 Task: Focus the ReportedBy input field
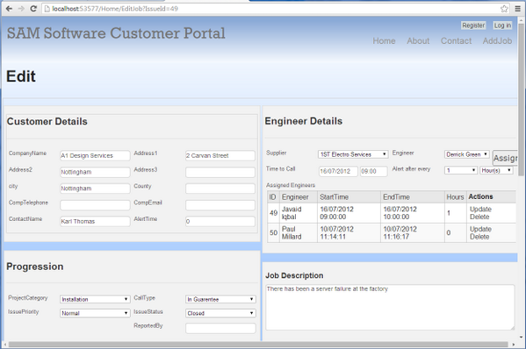(x=220, y=328)
